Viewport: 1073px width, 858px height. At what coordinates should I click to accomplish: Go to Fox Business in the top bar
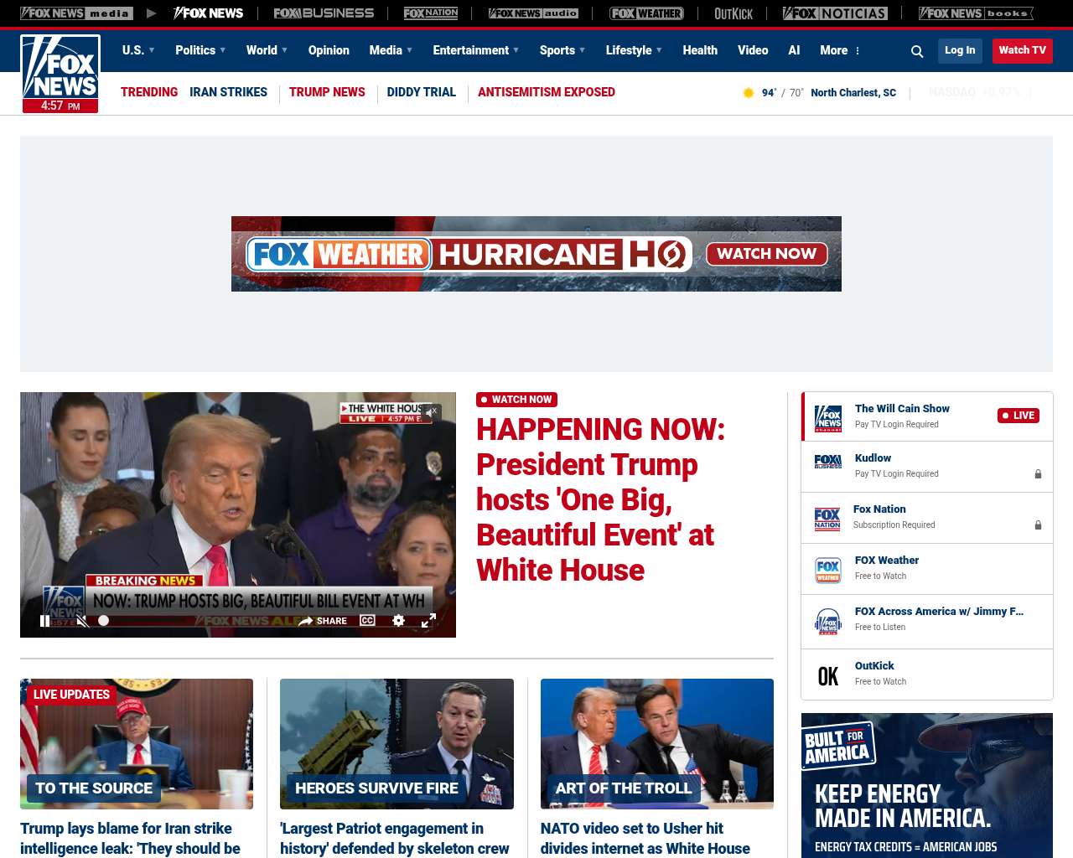click(x=324, y=13)
